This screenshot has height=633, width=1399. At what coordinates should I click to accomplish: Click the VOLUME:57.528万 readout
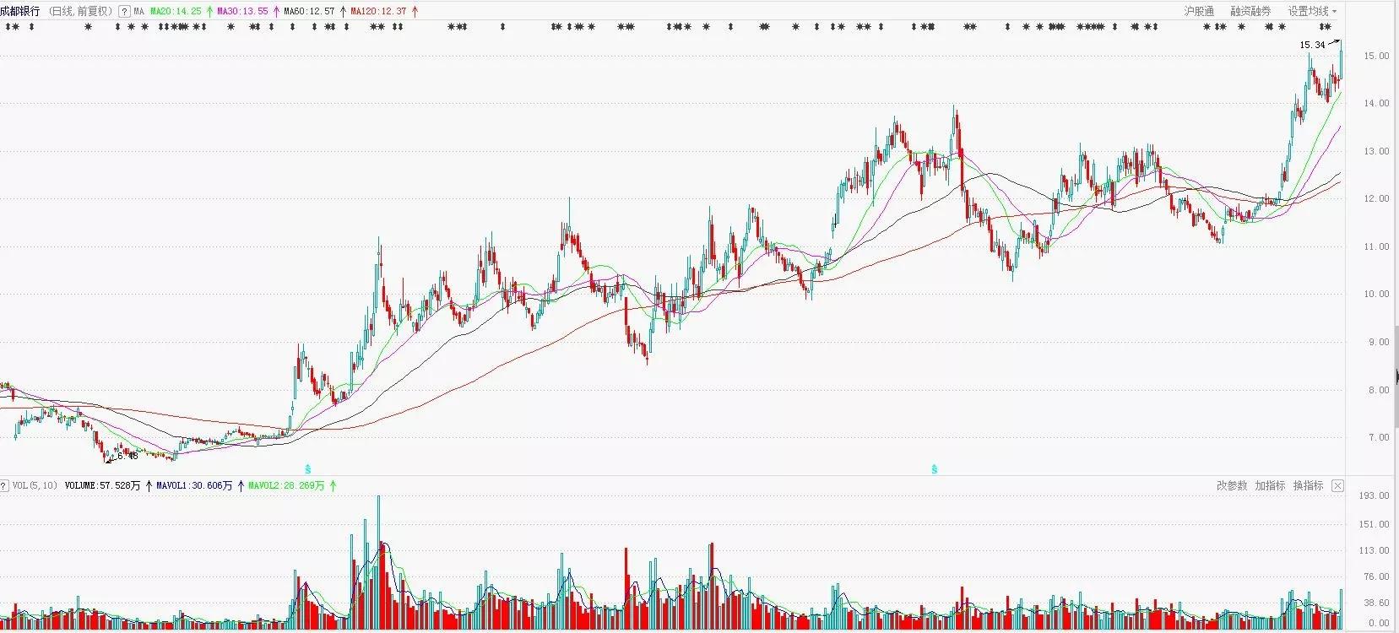click(102, 486)
